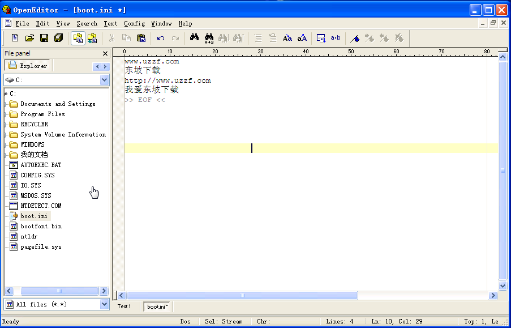The width and height of the screenshot is (511, 328).
Task: Click the left arrow beside Explorer tab
Action: coord(97,67)
